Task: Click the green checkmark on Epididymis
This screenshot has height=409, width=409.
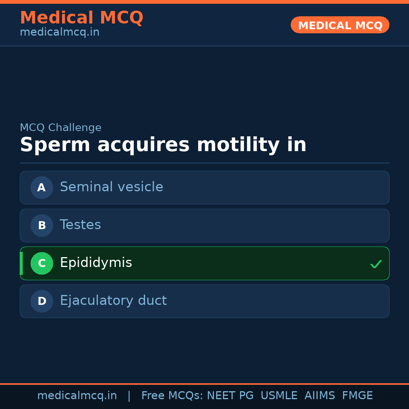Action: tap(376, 264)
